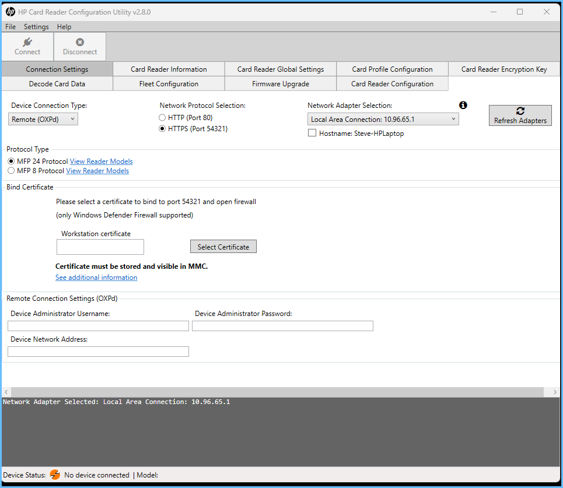This screenshot has width=563, height=488.
Task: Click the Refresh Adapters button
Action: pos(520,115)
